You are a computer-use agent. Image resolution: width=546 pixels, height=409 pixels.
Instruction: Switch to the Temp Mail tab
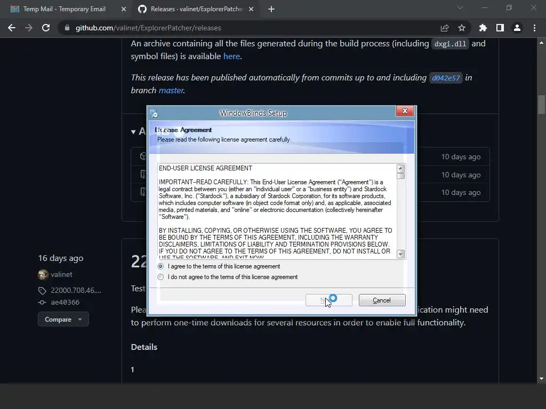pos(65,9)
